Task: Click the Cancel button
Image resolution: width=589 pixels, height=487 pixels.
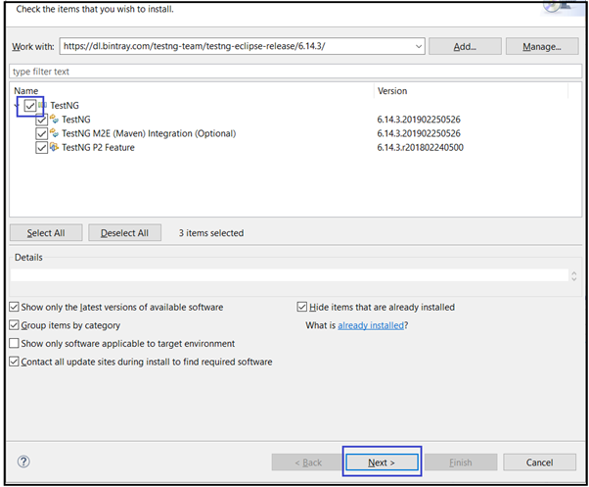Action: pos(539,463)
